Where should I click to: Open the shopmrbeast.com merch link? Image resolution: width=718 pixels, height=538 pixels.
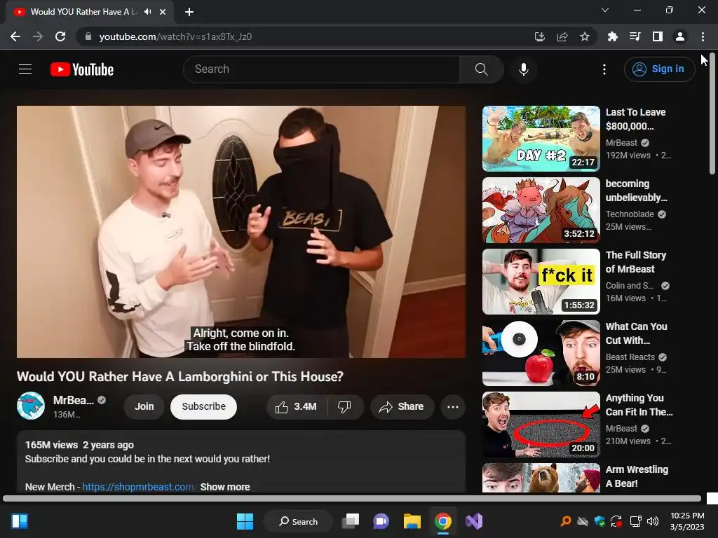click(138, 487)
